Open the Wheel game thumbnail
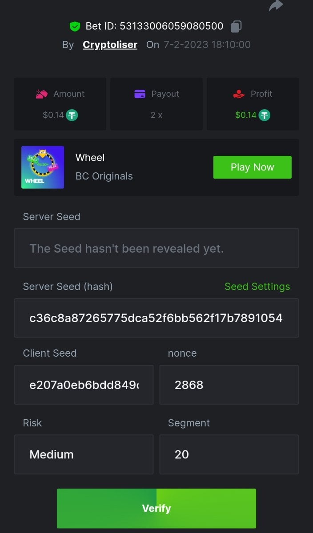 point(43,167)
